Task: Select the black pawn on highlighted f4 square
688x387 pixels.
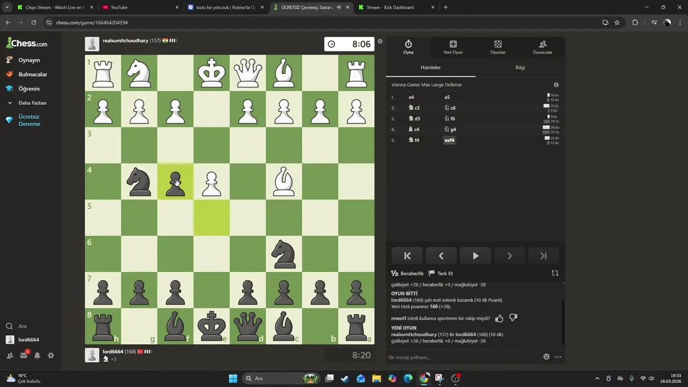Action: 175,182
